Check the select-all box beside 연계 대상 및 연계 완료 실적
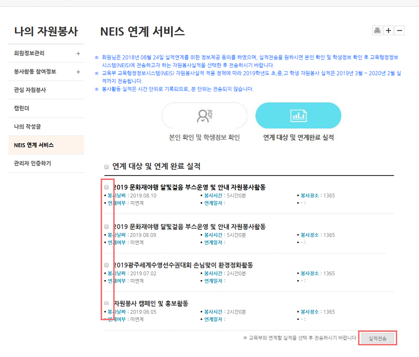Image resolution: width=419 pixels, height=357 pixels. pyautogui.click(x=106, y=166)
